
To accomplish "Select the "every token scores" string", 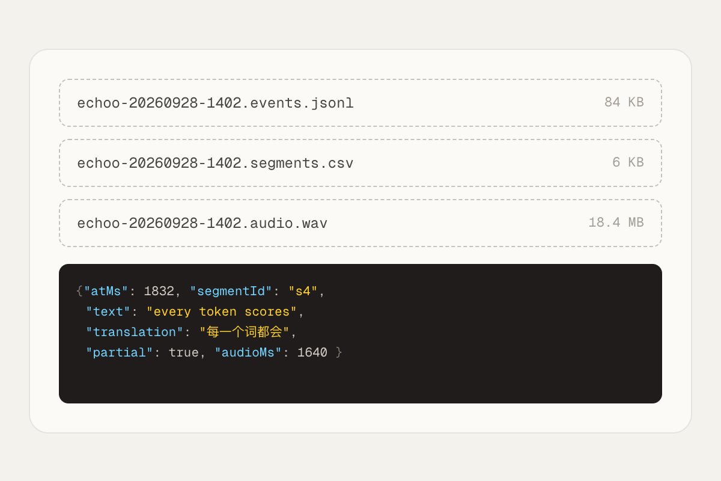I will point(222,312).
